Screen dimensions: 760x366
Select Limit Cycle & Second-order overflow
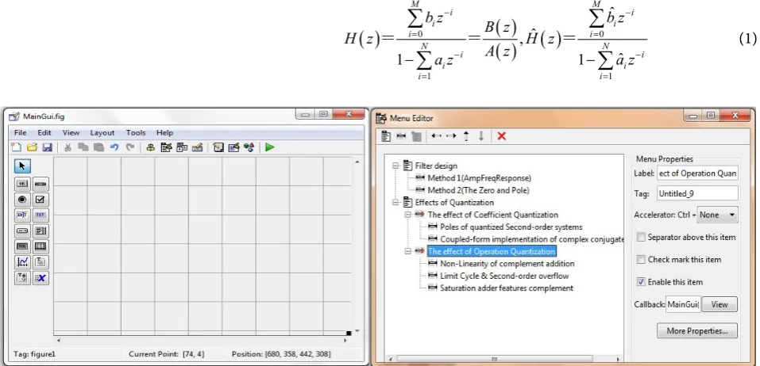coord(504,276)
